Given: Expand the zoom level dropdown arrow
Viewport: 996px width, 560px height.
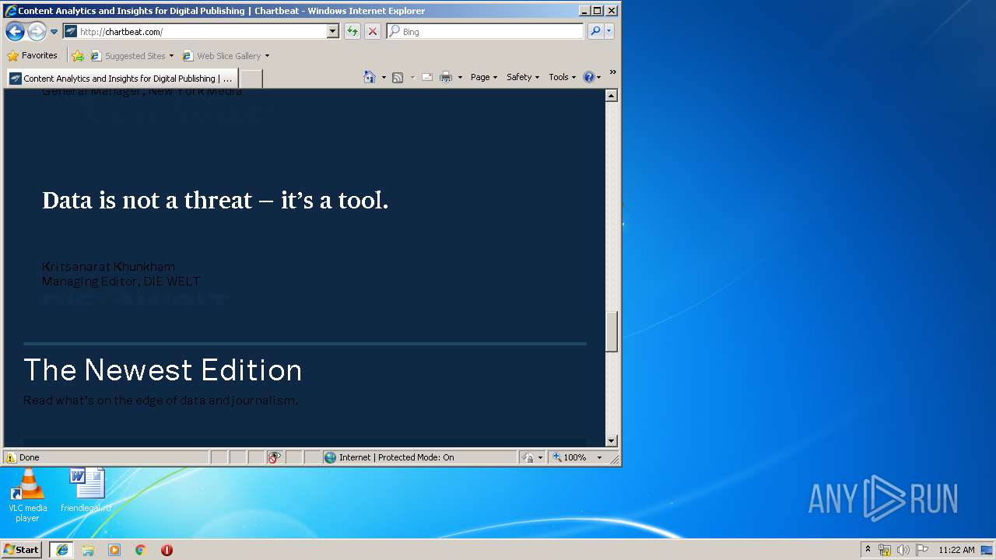Looking at the screenshot, I should [x=599, y=457].
